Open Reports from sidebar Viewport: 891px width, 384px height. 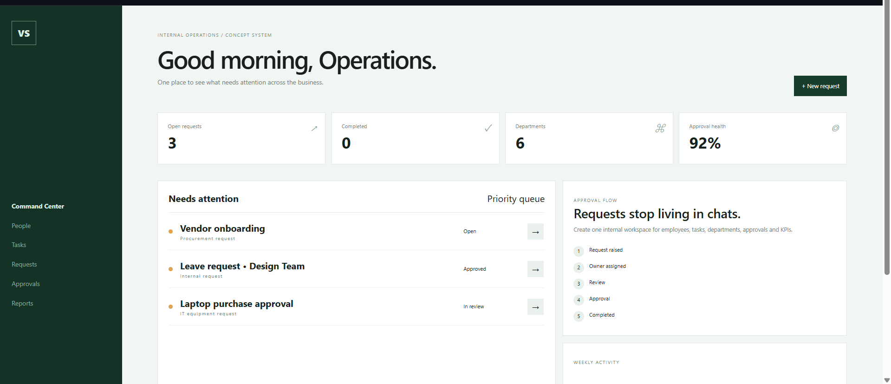pyautogui.click(x=22, y=303)
